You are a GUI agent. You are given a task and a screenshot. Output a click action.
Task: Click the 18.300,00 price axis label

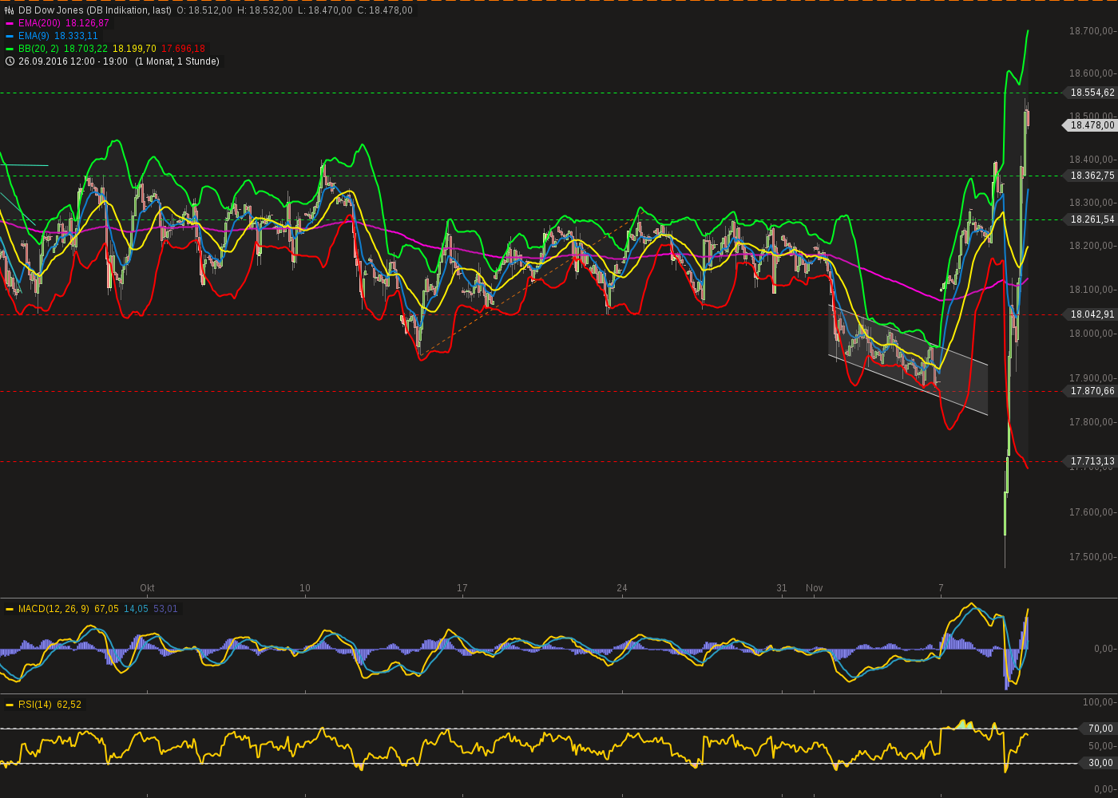[x=1092, y=203]
